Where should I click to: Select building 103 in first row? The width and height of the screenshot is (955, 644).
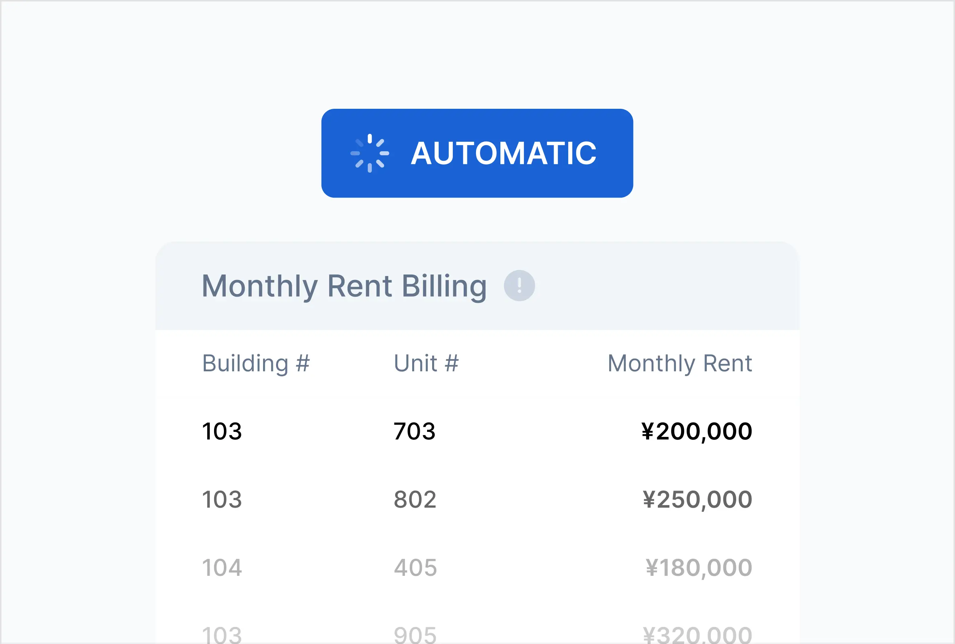[x=222, y=431]
